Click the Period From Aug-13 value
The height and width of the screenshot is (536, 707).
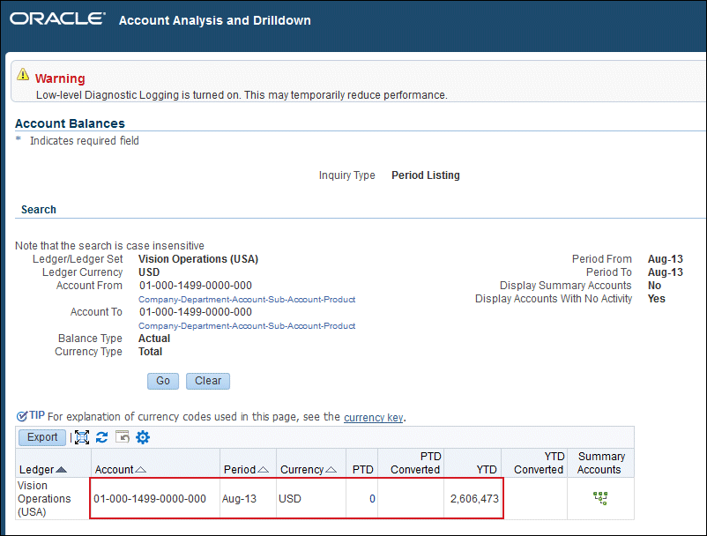[665, 259]
